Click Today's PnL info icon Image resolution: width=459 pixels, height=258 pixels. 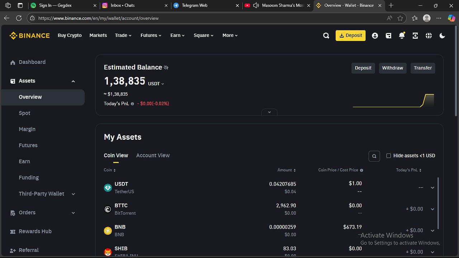point(132,104)
